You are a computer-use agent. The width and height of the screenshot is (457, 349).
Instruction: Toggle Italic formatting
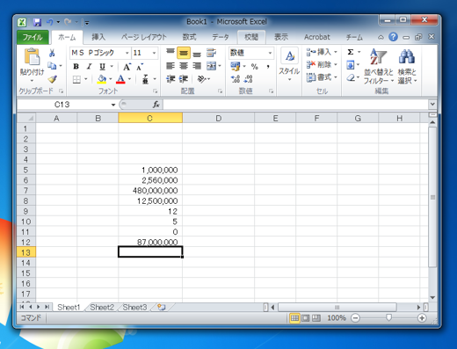[89, 67]
